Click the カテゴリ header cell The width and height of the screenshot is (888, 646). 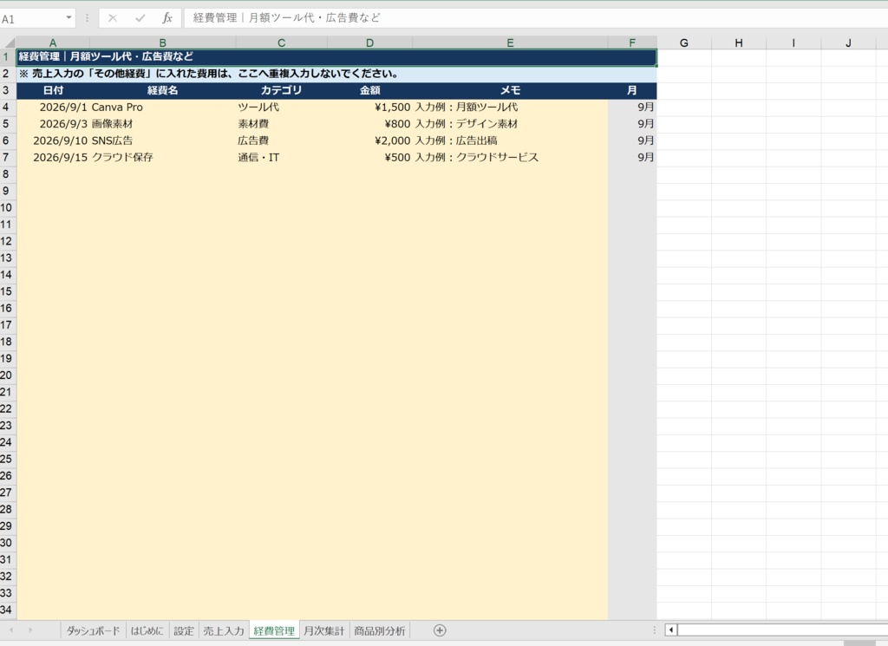[282, 90]
